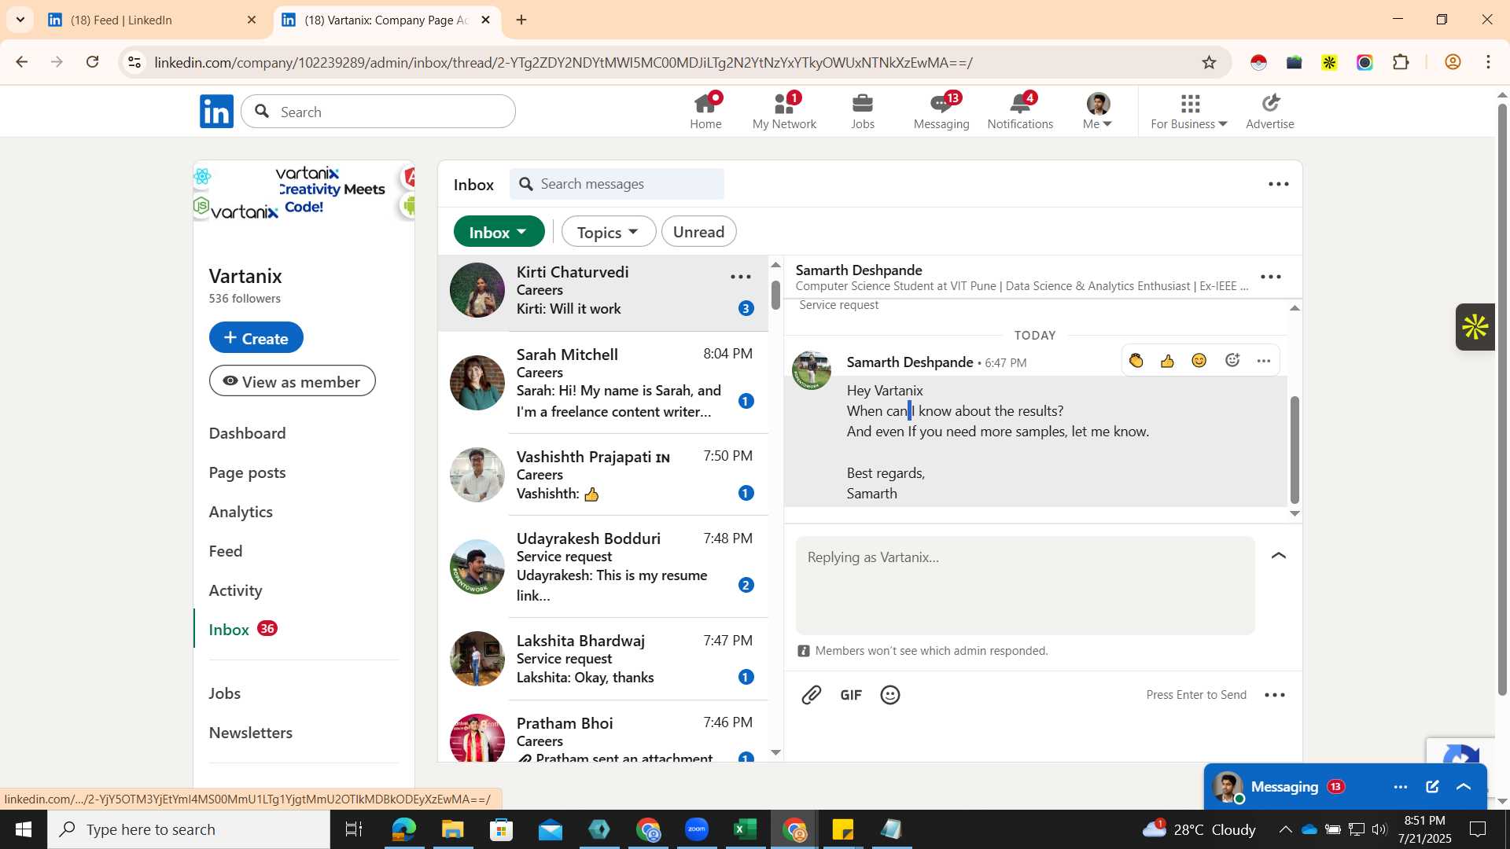This screenshot has height=849, width=1510.
Task: Expand the Messaging overlay chevron
Action: coord(1464,787)
